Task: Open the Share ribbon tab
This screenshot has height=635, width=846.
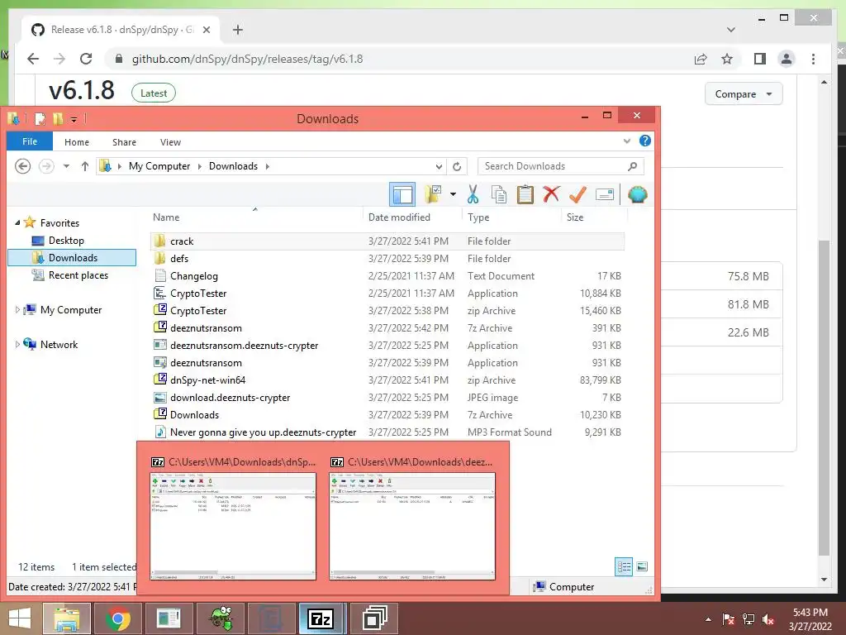Action: point(124,142)
